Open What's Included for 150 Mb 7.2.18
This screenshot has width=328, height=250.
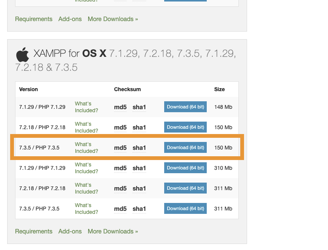pos(86,127)
